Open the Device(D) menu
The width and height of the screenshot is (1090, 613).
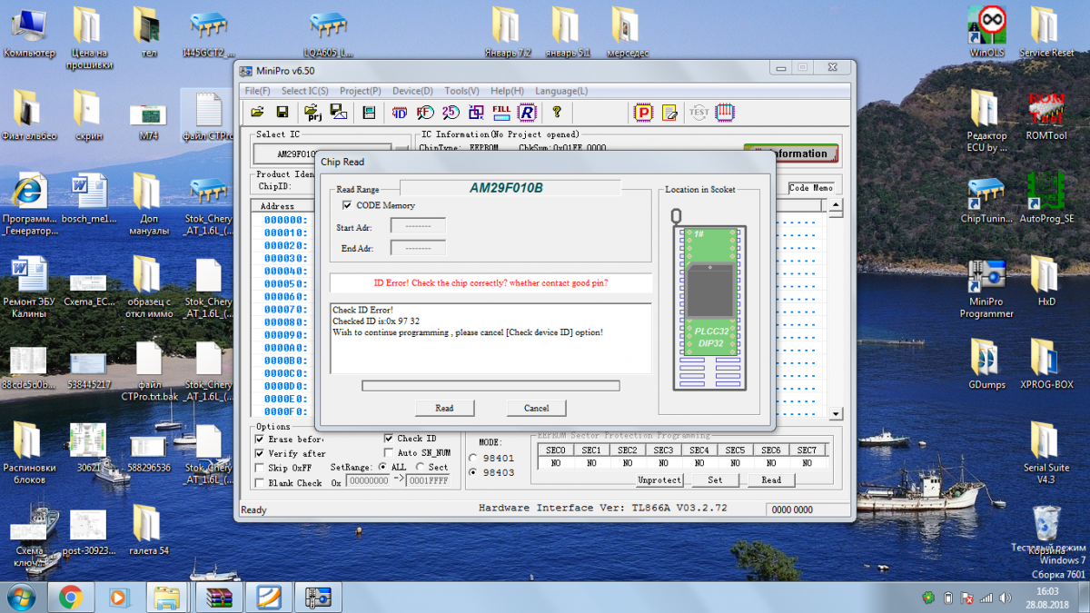(412, 91)
